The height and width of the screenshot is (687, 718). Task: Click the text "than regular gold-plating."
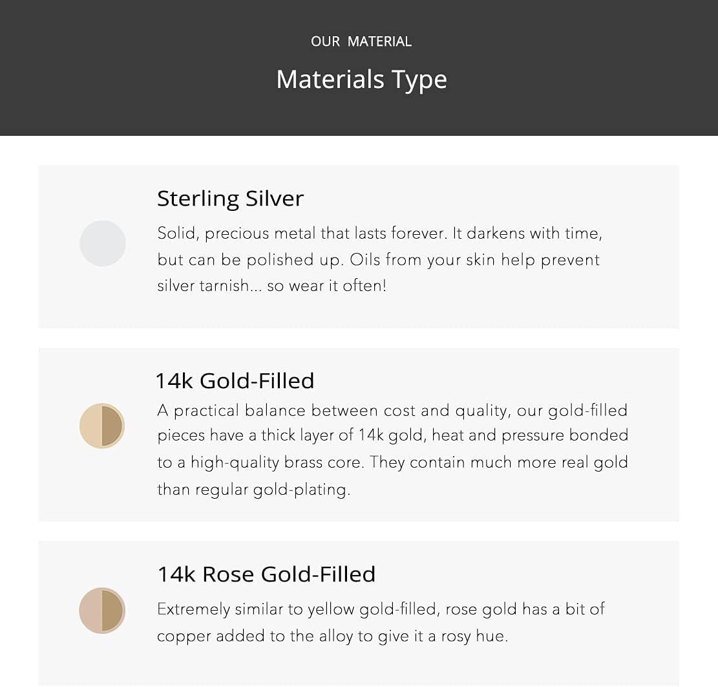pos(253,489)
